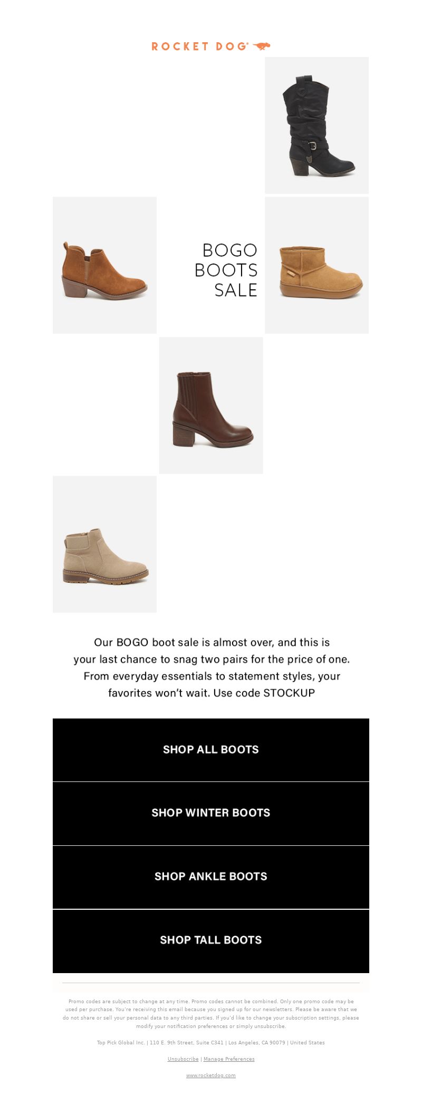
Task: Click the Rocket Dog wordmark logo
Action: (x=199, y=46)
